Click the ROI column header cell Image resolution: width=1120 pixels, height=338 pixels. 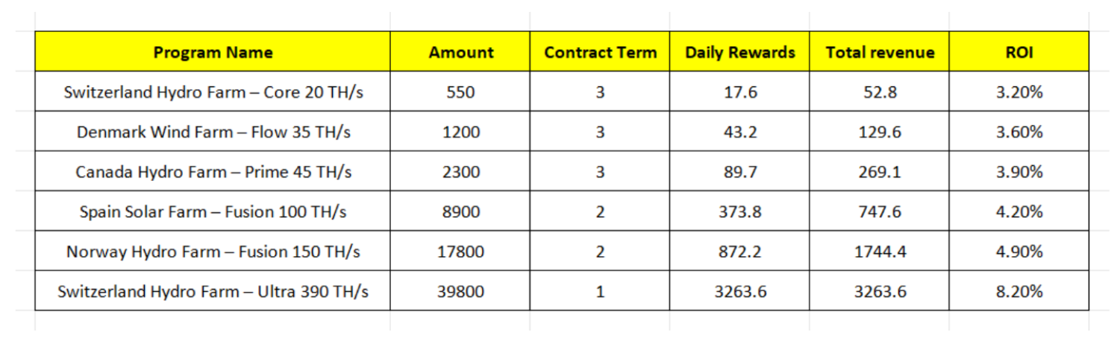pos(1019,52)
